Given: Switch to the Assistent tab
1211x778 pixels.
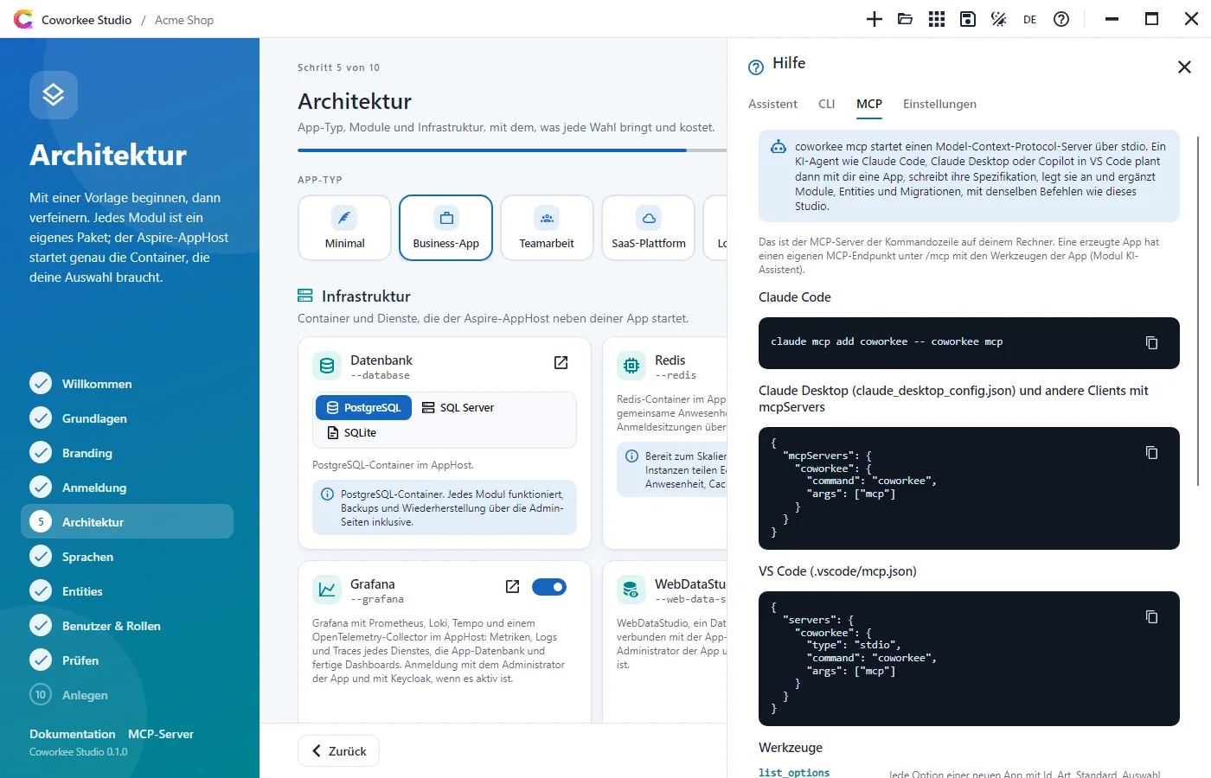Looking at the screenshot, I should [772, 104].
